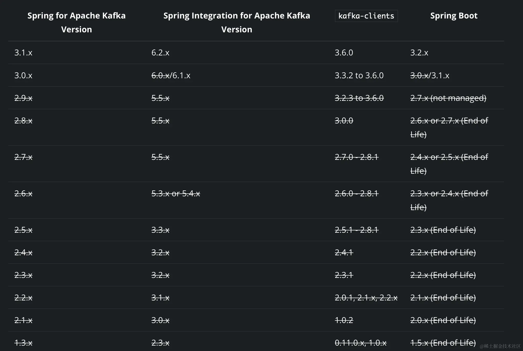Click the "0.11.0.x, 1.0.x" kafka-clients cell
The width and height of the screenshot is (523, 351).
point(361,343)
